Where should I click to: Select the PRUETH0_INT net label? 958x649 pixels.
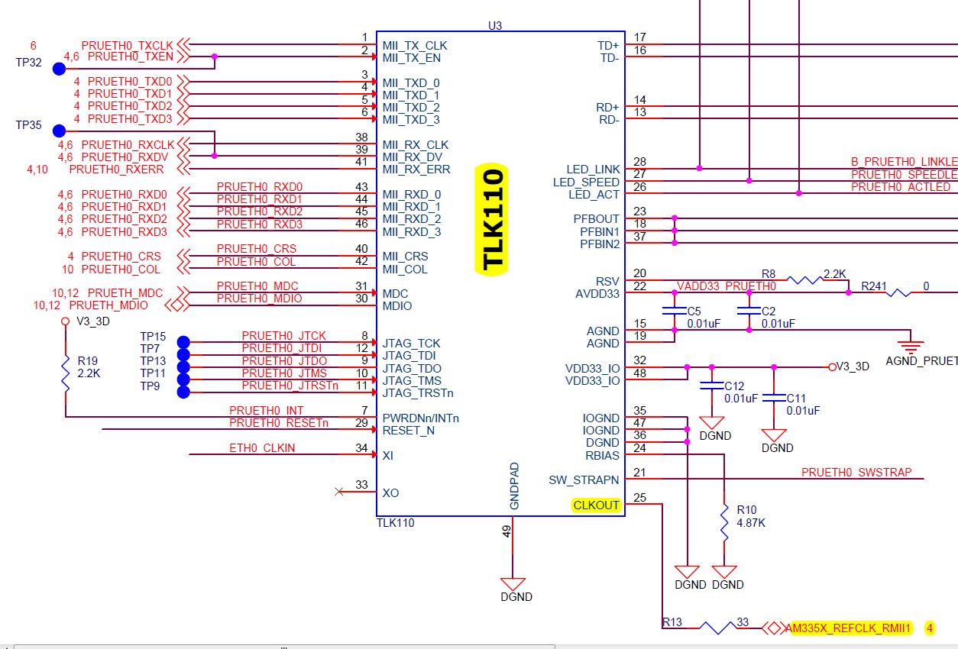[266, 411]
